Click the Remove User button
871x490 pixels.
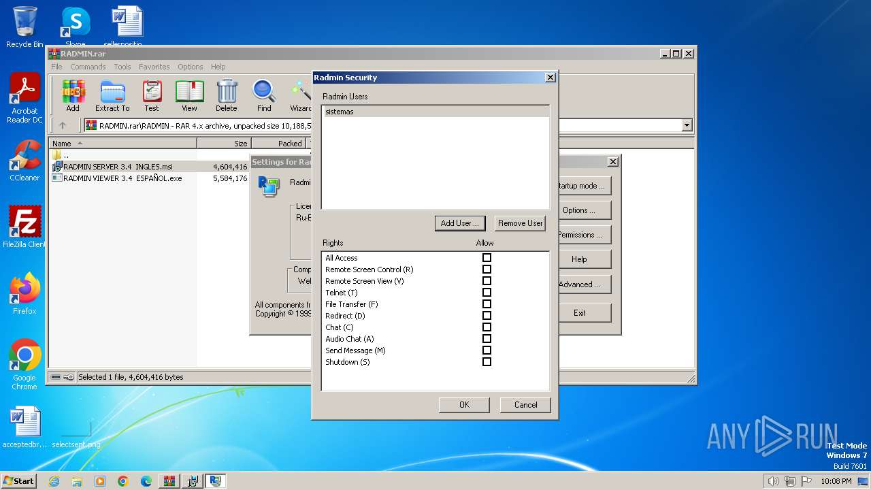pos(520,223)
